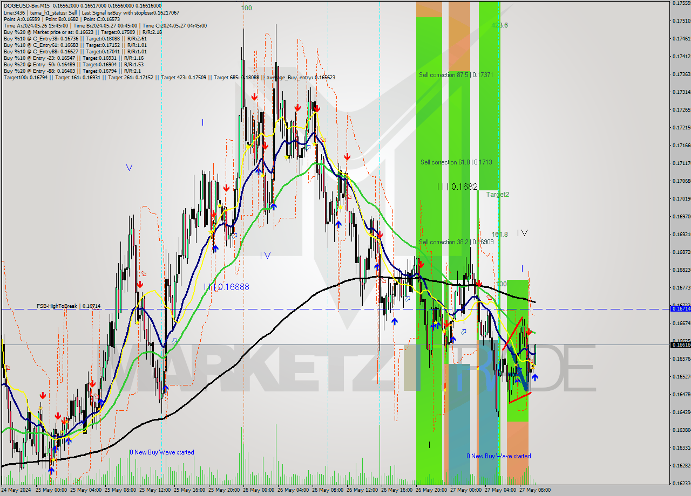The image size is (691, 496).
Task: Select the Buy %10 C_Entry38 line
Action: click(x=75, y=38)
